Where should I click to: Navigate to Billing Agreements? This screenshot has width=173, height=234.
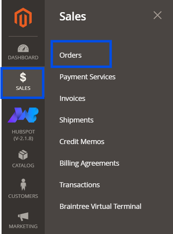[89, 163]
